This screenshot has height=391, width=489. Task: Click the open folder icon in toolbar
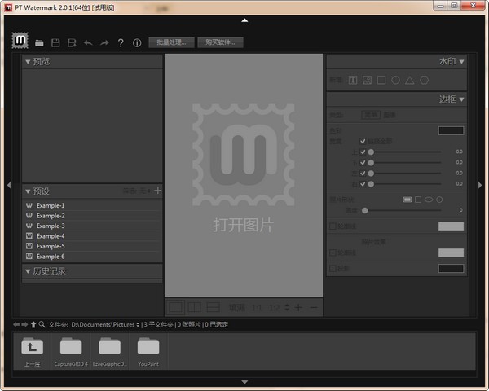40,42
